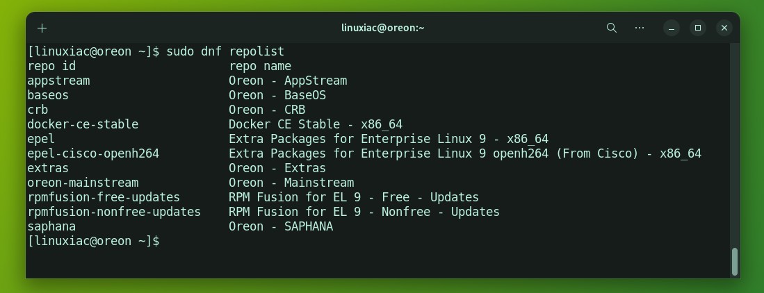Click the 'epel-cisco-openh264' repo id

[94, 153]
